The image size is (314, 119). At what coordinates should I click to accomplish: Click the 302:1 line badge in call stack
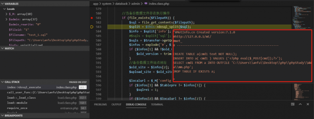click(x=82, y=98)
